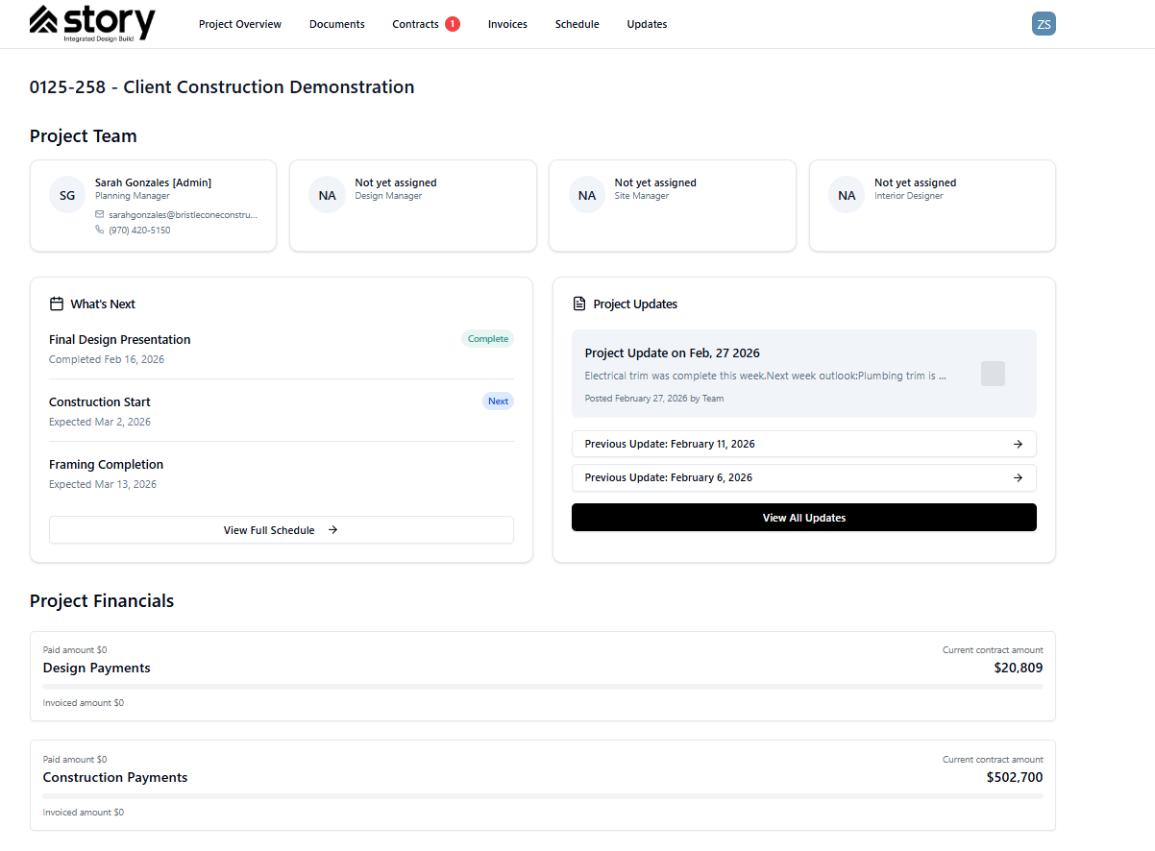The image size is (1155, 851).
Task: Click Sarah Gonzales's email address link
Action: [x=183, y=214]
